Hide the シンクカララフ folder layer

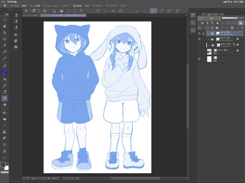[199, 33]
